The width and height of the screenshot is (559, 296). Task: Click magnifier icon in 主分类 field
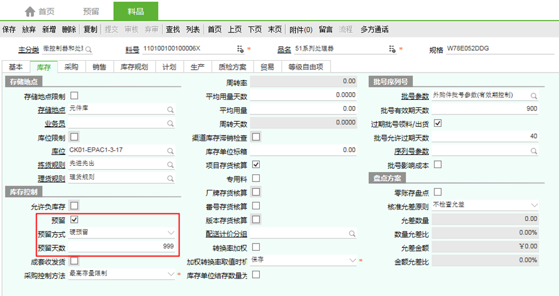[x=88, y=49]
